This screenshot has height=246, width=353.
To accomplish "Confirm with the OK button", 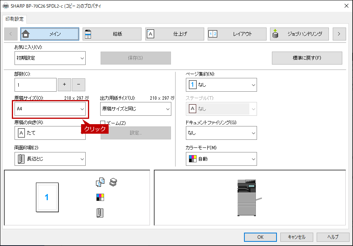I will (260, 237).
